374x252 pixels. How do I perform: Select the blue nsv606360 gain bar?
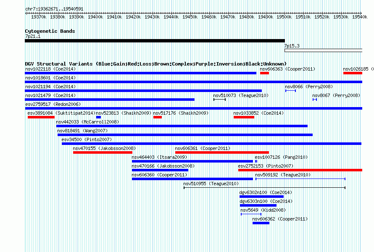(192, 179)
